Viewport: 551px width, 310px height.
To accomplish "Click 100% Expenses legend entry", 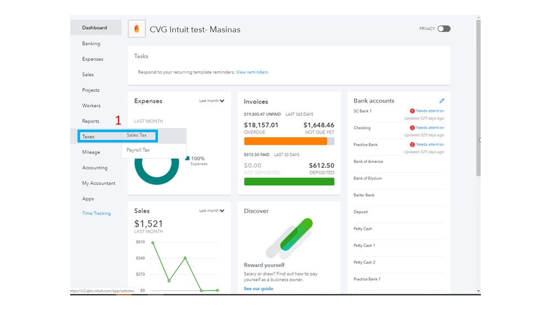I will click(196, 161).
